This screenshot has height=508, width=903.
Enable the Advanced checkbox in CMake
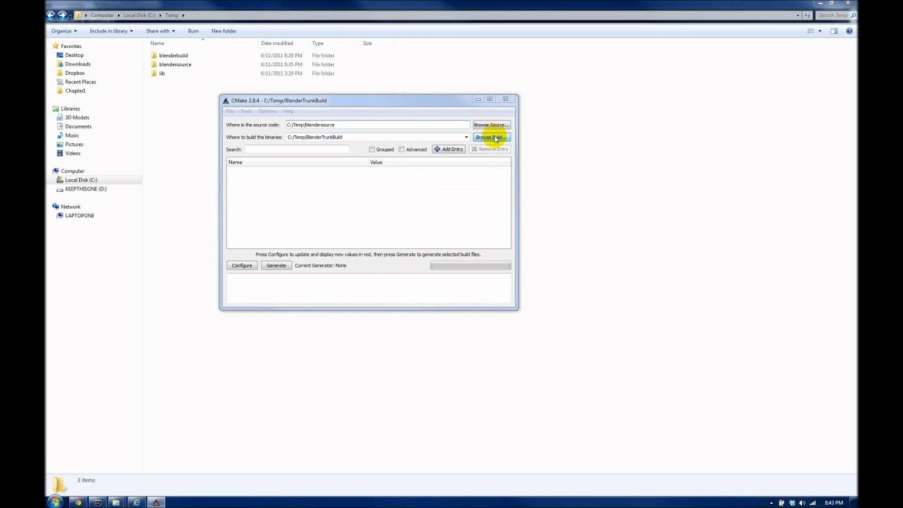pos(401,150)
